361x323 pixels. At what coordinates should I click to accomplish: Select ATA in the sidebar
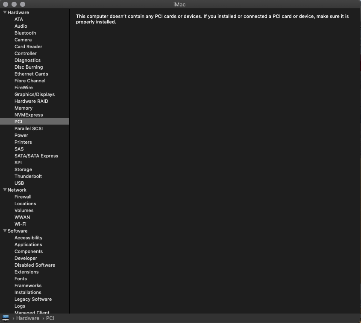(x=19, y=19)
